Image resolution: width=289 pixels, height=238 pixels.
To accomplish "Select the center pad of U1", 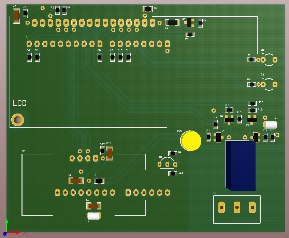I will coord(167,165).
